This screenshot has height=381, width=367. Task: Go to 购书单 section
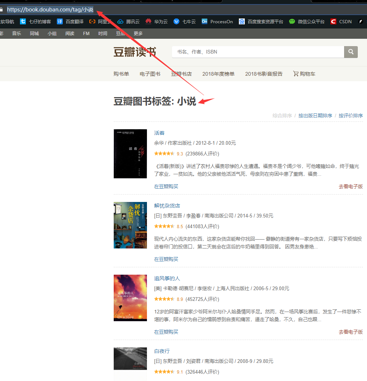[121, 73]
